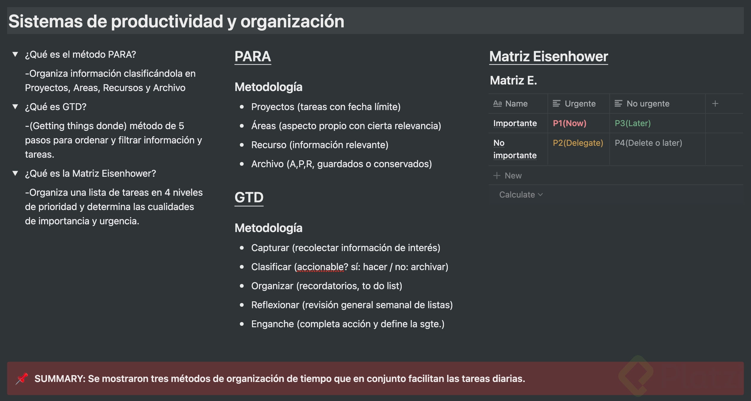Screen dimensions: 751x401
Task: Click the plus icon to add a table column
Action: 715,104
